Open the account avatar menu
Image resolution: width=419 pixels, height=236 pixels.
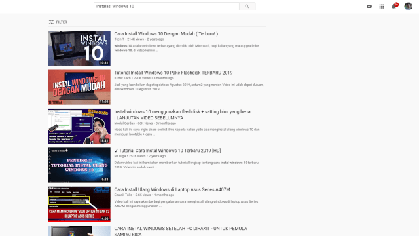point(408,6)
